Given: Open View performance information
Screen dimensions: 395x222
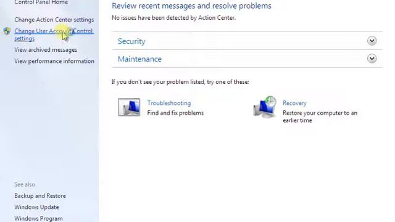Looking at the screenshot, I should [54, 61].
